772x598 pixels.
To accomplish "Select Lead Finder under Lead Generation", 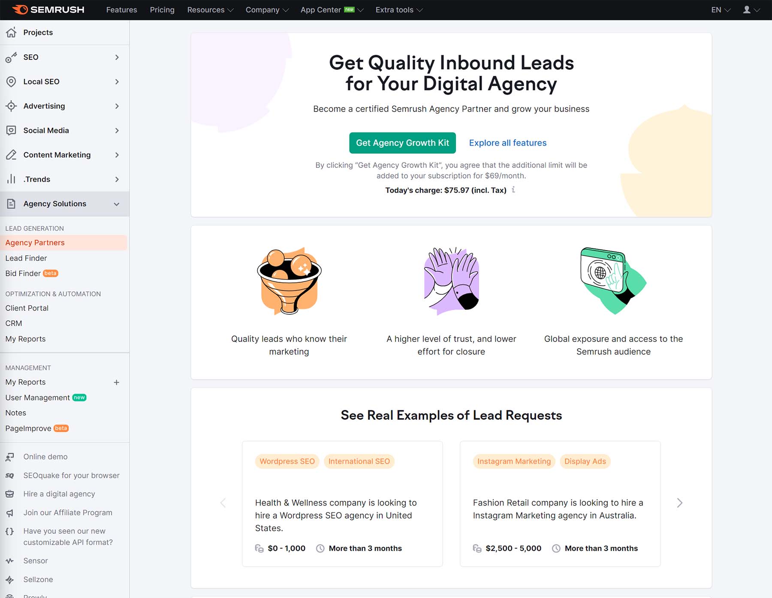I will (x=26, y=258).
